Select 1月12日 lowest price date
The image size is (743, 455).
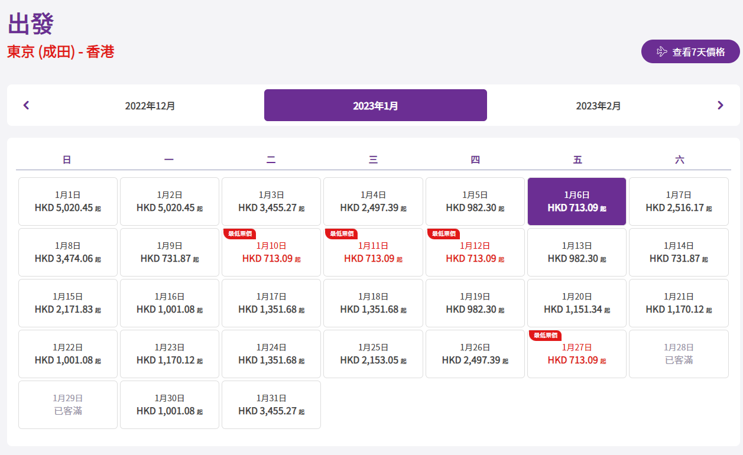[475, 253]
